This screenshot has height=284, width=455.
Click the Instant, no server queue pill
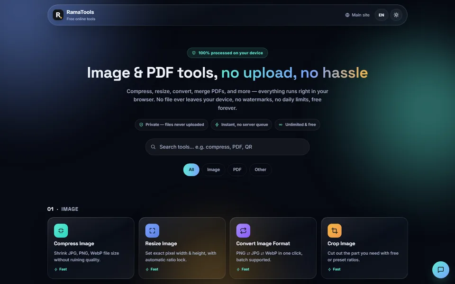[241, 124]
